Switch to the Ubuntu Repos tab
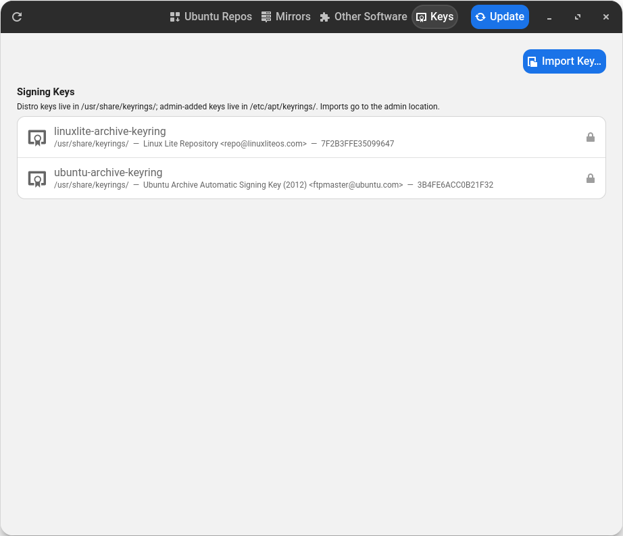This screenshot has width=623, height=536. tap(211, 17)
